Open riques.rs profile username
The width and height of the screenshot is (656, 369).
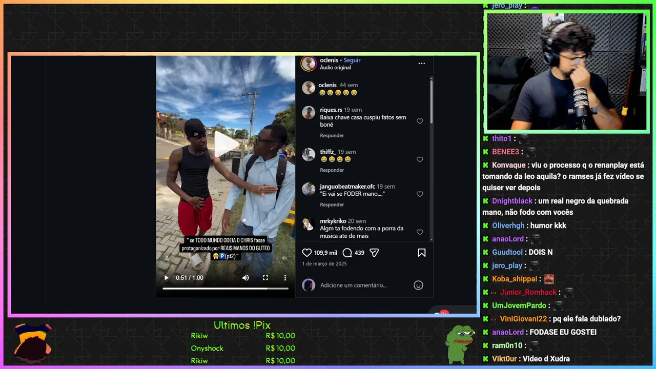click(331, 110)
